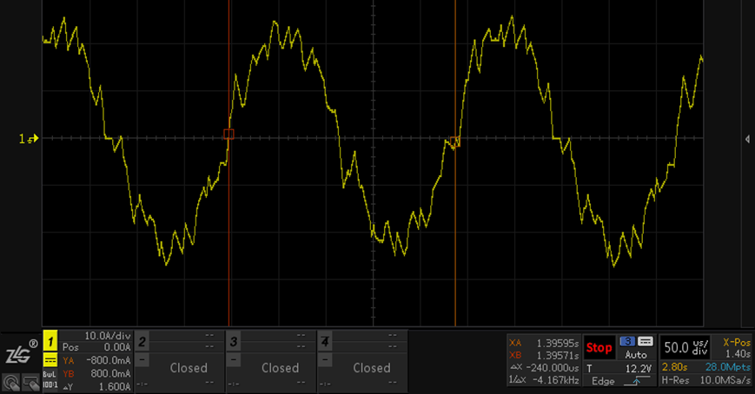
Task: Select trigger source channel 3 badge
Action: (x=627, y=342)
